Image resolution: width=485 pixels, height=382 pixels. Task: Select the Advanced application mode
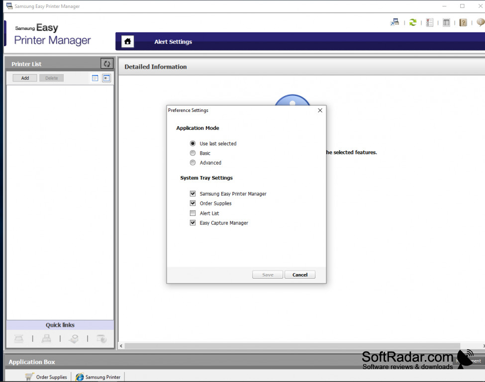click(x=193, y=162)
